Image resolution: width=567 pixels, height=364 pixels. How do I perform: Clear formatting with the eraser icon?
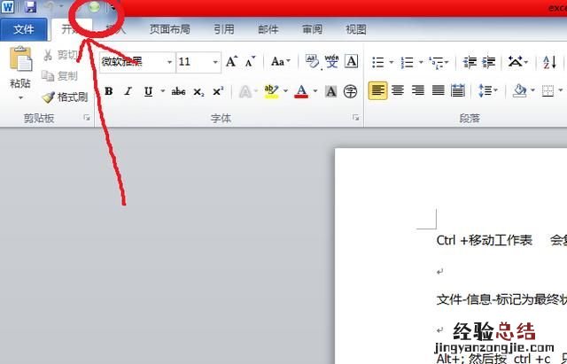coord(312,61)
